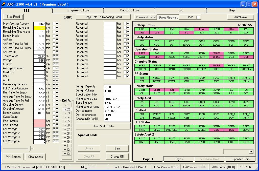Click Copy Data To Decoding Board
This screenshot has width=259, height=171.
(x=103, y=17)
